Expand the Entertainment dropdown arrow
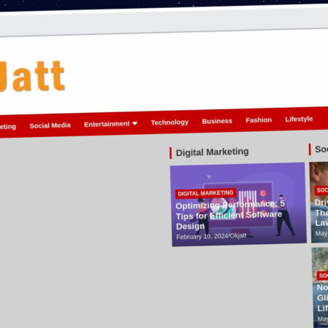The width and height of the screenshot is (328, 328). [x=135, y=123]
